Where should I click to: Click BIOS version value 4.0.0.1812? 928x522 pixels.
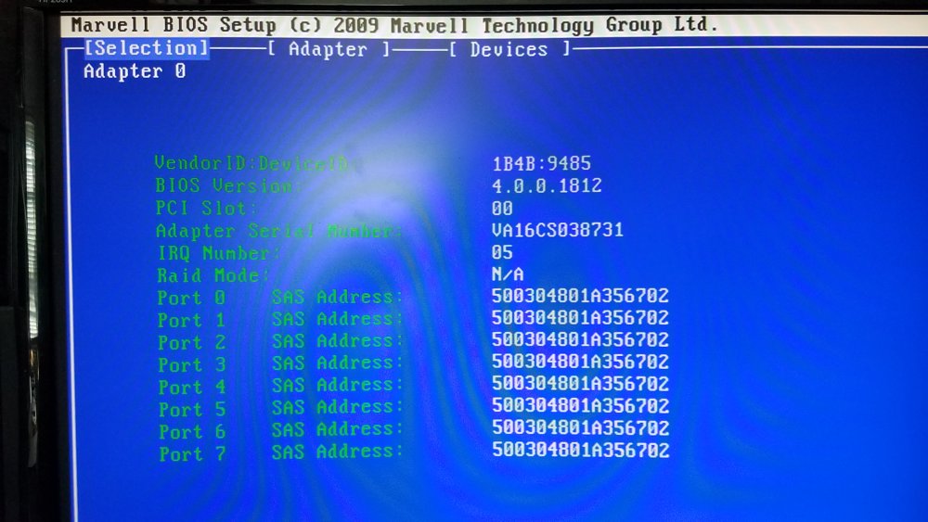pyautogui.click(x=547, y=185)
